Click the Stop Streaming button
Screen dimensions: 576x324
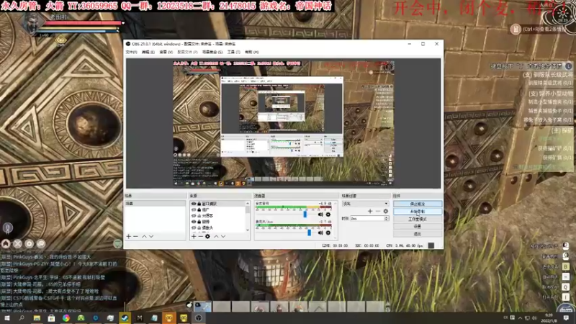418,204
